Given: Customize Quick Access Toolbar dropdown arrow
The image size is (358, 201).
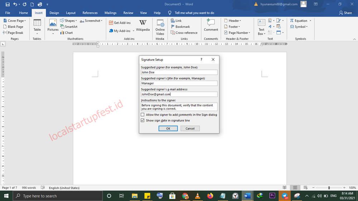Looking at the screenshot, I should pyautogui.click(x=47, y=4).
